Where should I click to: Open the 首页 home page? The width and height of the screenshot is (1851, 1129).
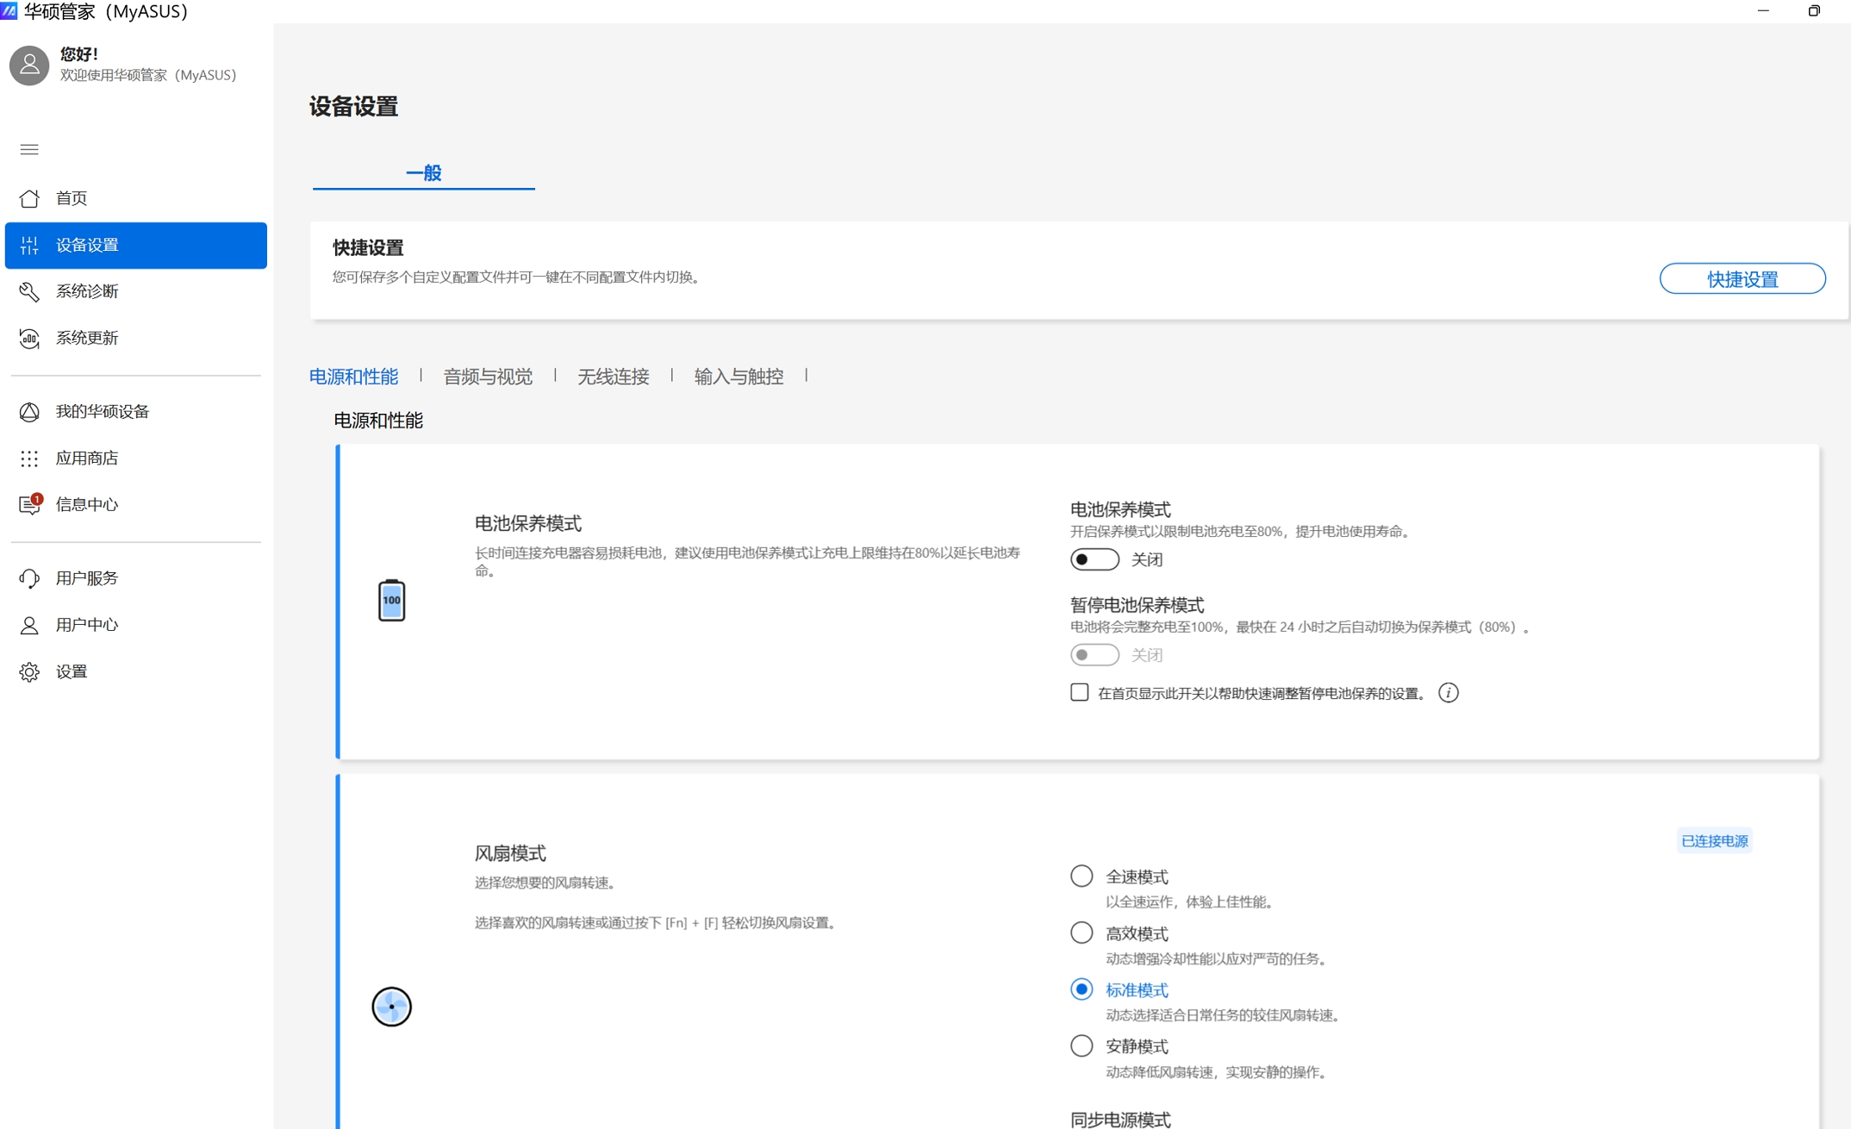72,198
